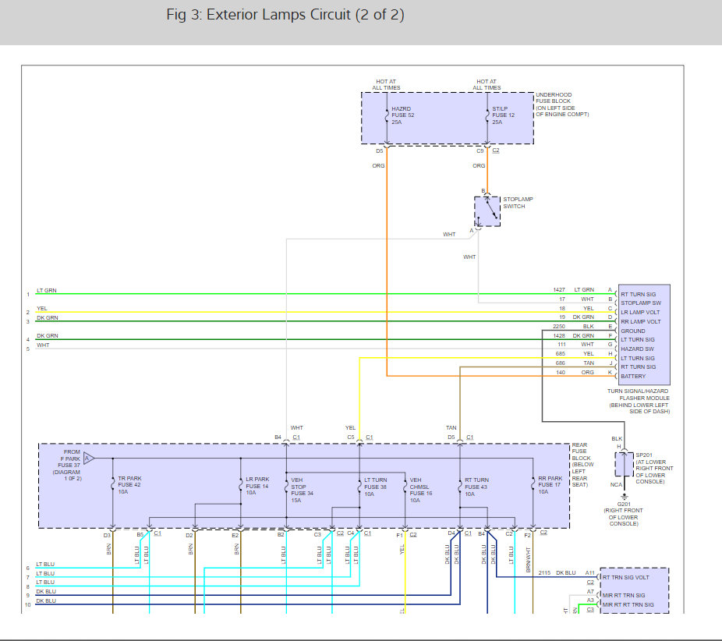This screenshot has height=641, width=722.
Task: Click circuit number 686
Action: 561,363
